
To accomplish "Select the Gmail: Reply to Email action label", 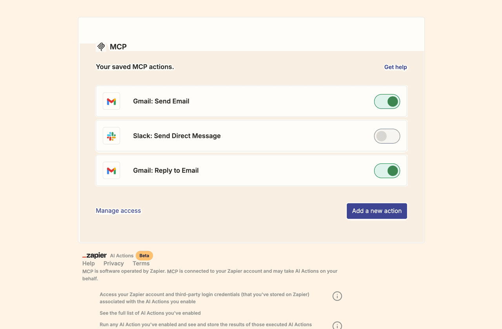I will [166, 171].
